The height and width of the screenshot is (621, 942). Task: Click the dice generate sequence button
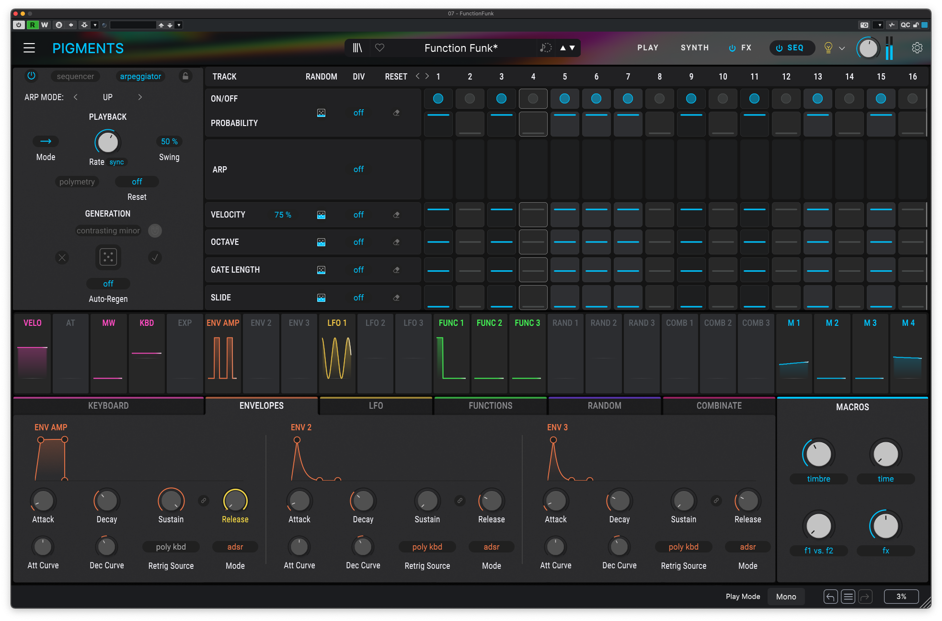[x=108, y=257]
